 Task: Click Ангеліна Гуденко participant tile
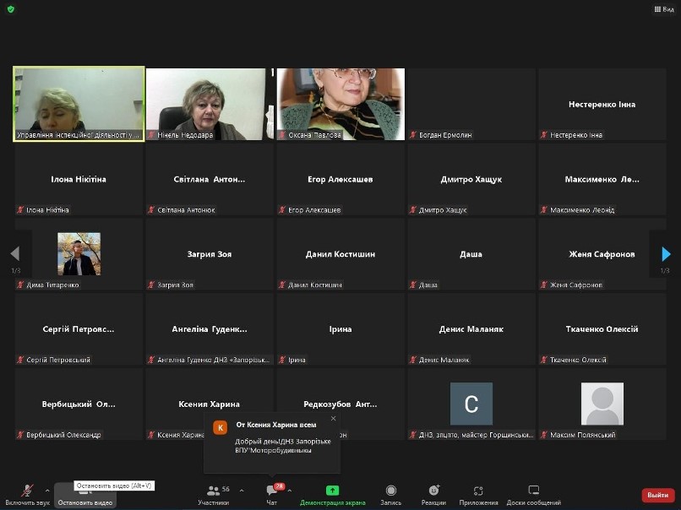[210, 329]
